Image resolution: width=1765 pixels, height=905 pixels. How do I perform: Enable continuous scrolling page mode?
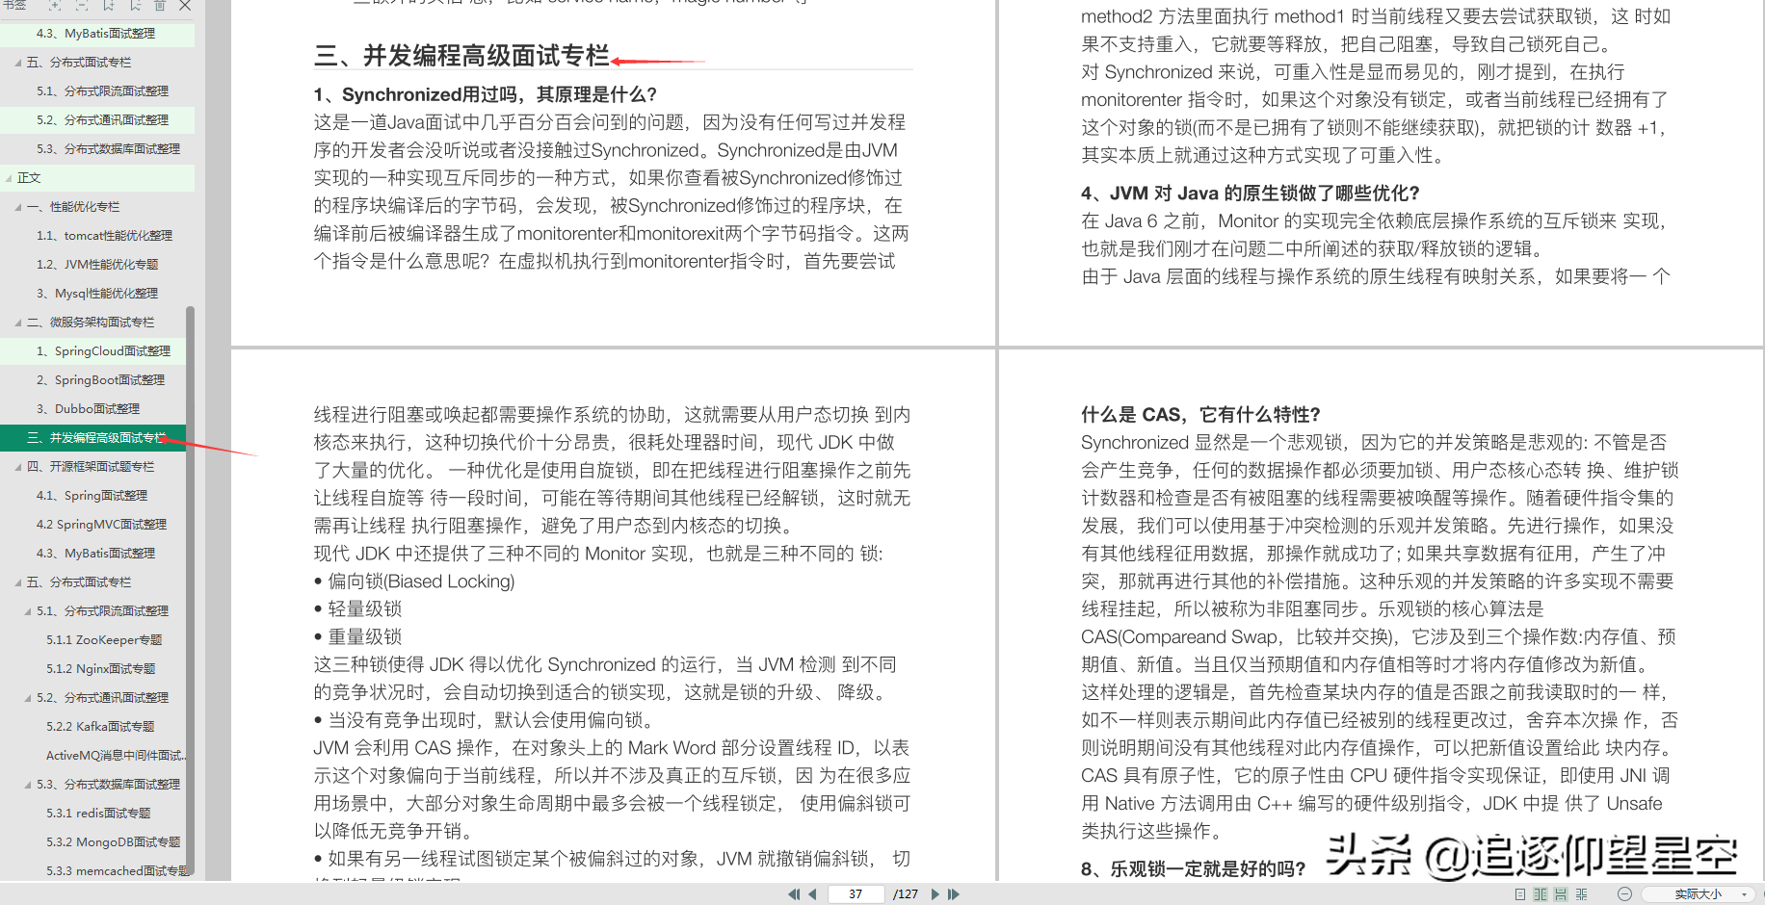point(1560,894)
